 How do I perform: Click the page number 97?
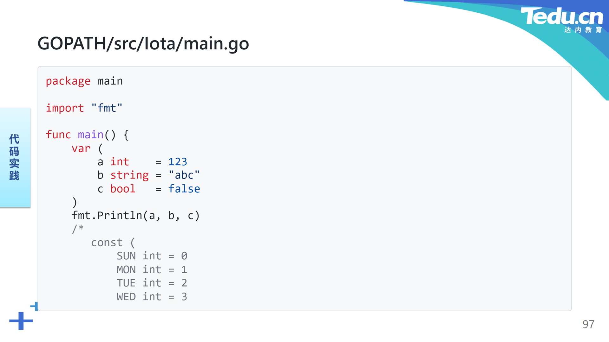click(588, 324)
